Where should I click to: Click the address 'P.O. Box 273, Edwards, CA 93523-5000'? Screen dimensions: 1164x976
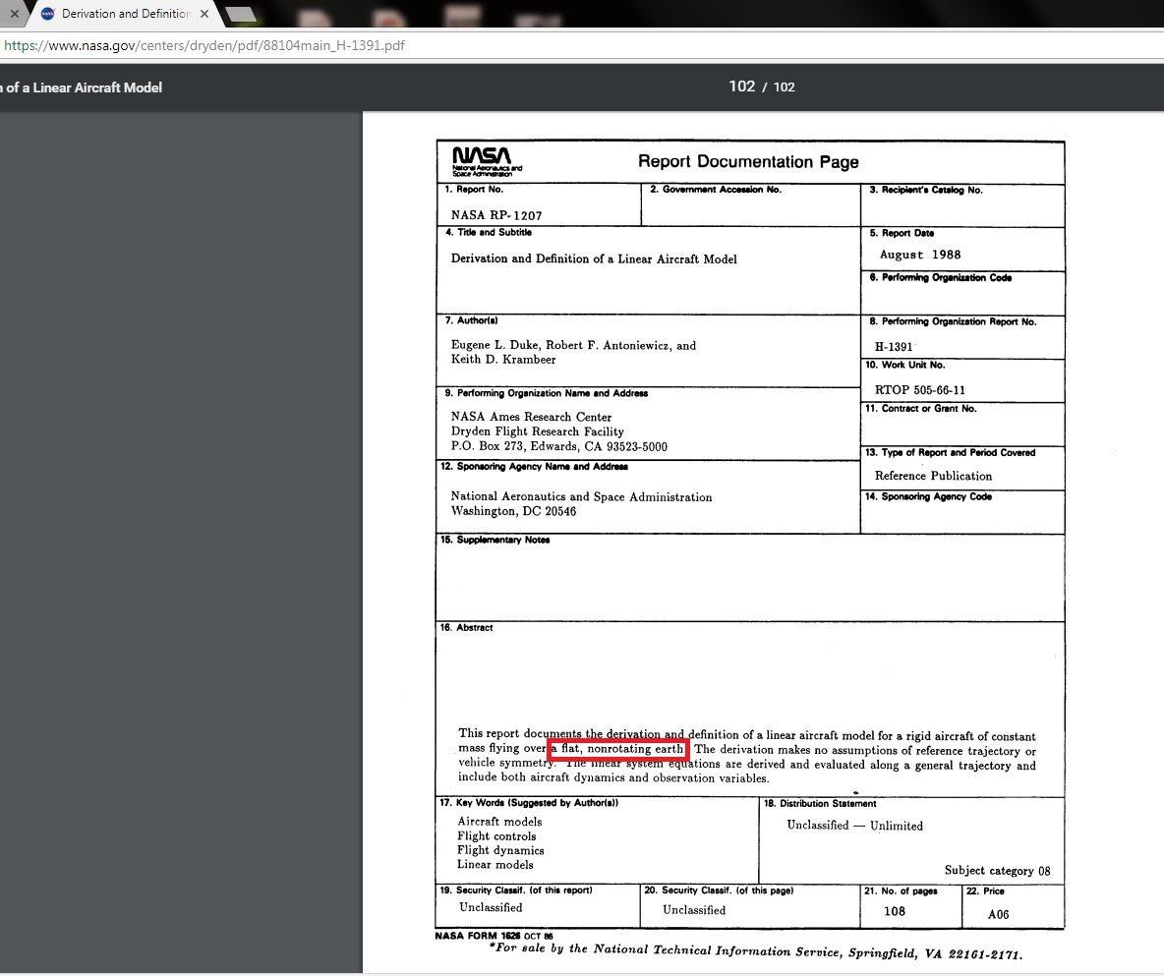click(559, 446)
